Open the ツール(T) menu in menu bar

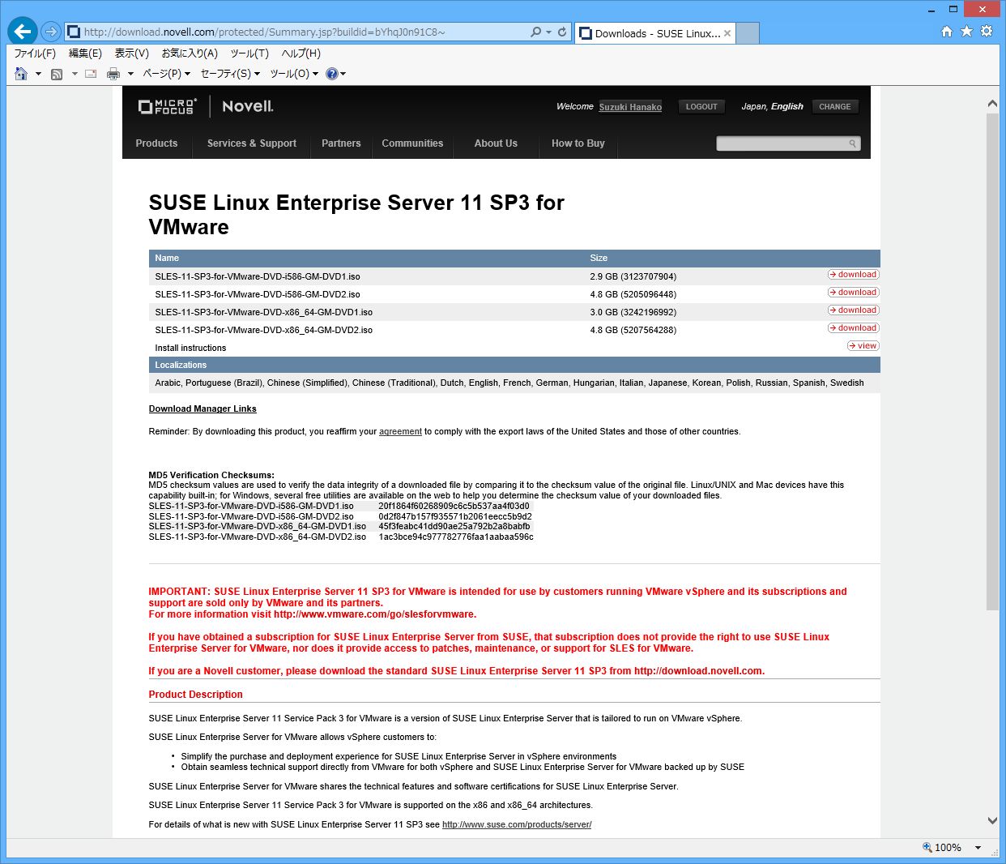[x=249, y=53]
